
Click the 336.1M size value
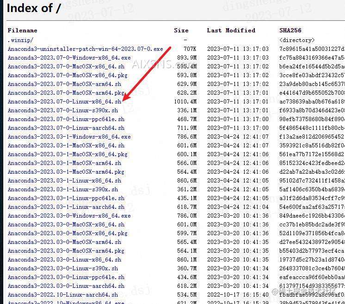coord(187,110)
